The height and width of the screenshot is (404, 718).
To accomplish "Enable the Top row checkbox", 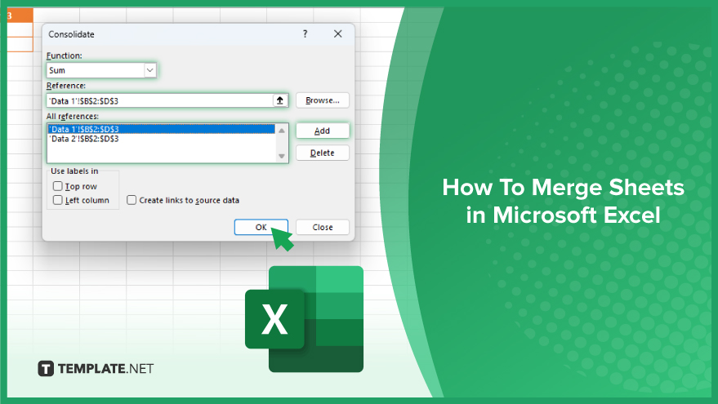I will pos(58,186).
